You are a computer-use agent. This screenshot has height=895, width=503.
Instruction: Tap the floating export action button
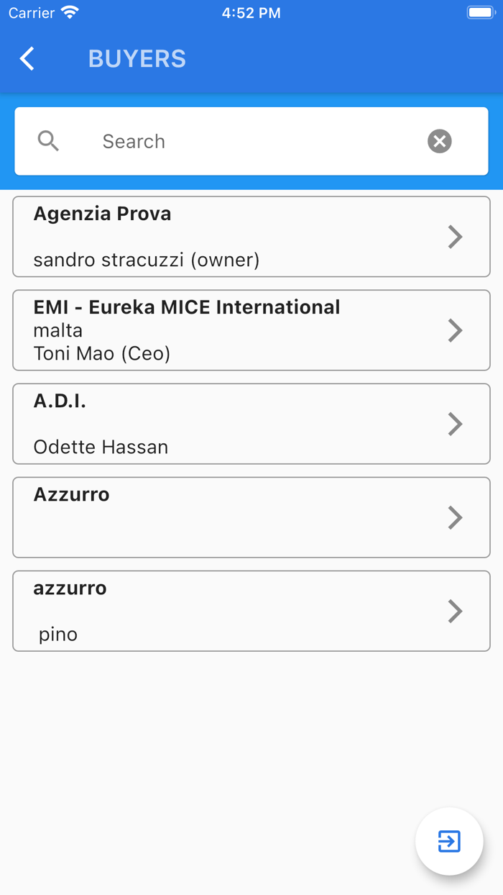pyautogui.click(x=449, y=841)
